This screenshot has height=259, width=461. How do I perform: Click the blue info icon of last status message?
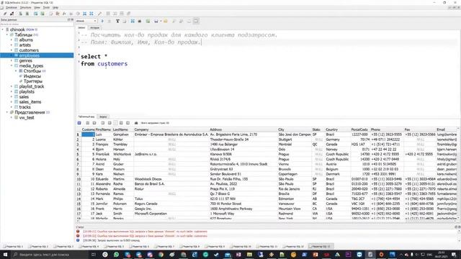pyautogui.click(x=78, y=240)
